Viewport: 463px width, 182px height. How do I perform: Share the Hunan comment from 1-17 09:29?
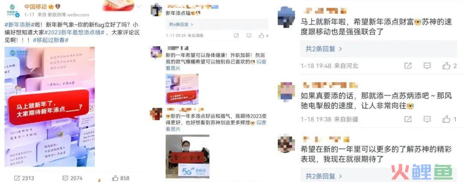pyautogui.click(x=236, y=36)
